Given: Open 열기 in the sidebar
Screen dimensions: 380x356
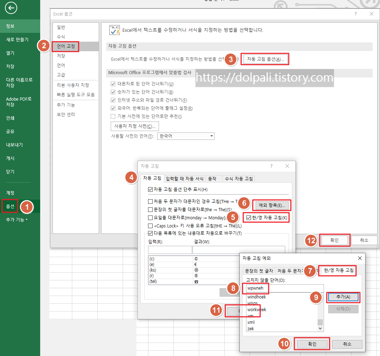Looking at the screenshot, I should click(x=20, y=53).
